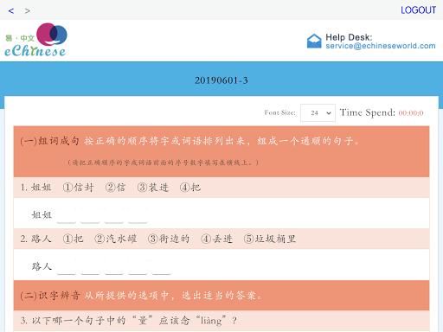The width and height of the screenshot is (443, 332).
Task: Email service@echineseworld.com
Action: pos(381,46)
